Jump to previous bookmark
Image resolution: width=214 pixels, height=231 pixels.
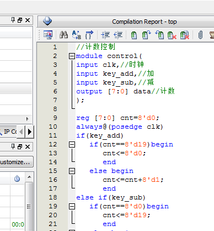[x=159, y=35]
